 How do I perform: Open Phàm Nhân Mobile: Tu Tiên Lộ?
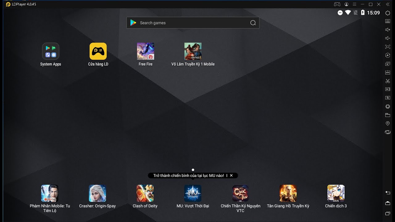point(50,199)
